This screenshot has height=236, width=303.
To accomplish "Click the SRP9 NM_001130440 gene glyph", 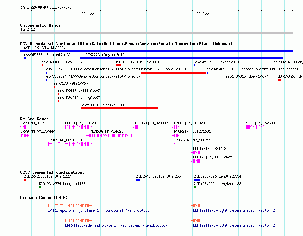I will click(25, 136).
